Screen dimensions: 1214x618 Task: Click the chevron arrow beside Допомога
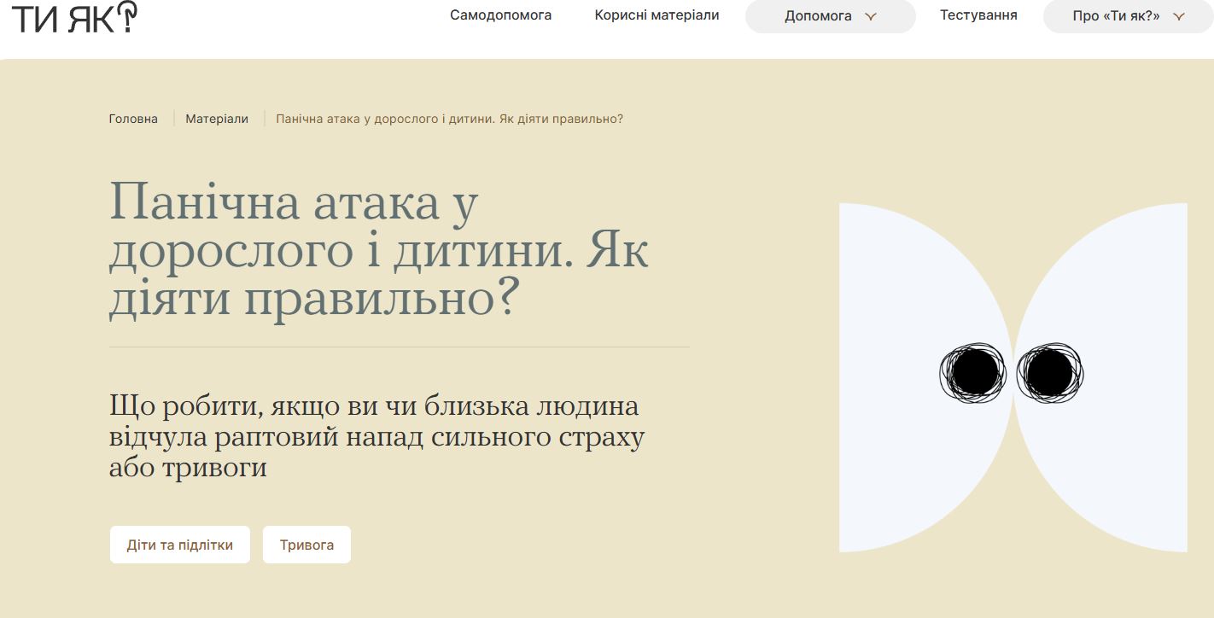coord(871,16)
